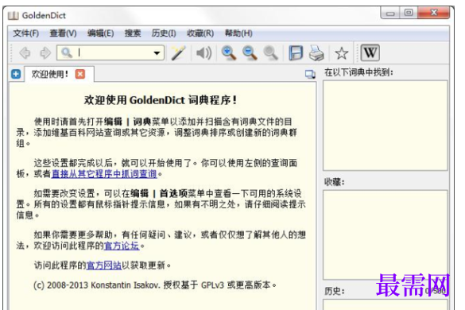This screenshot has width=465, height=310.
Task: Click the forward navigation arrow
Action: pyautogui.click(x=45, y=53)
